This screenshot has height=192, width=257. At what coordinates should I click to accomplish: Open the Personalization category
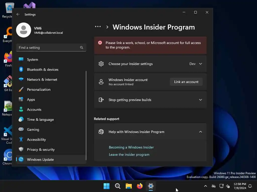(x=51, y=89)
